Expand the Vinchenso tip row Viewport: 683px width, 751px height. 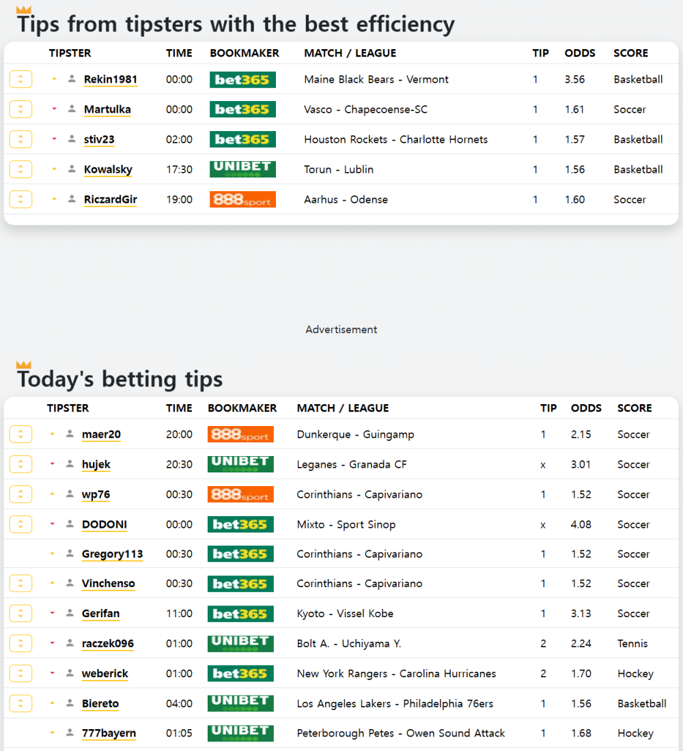(20, 584)
